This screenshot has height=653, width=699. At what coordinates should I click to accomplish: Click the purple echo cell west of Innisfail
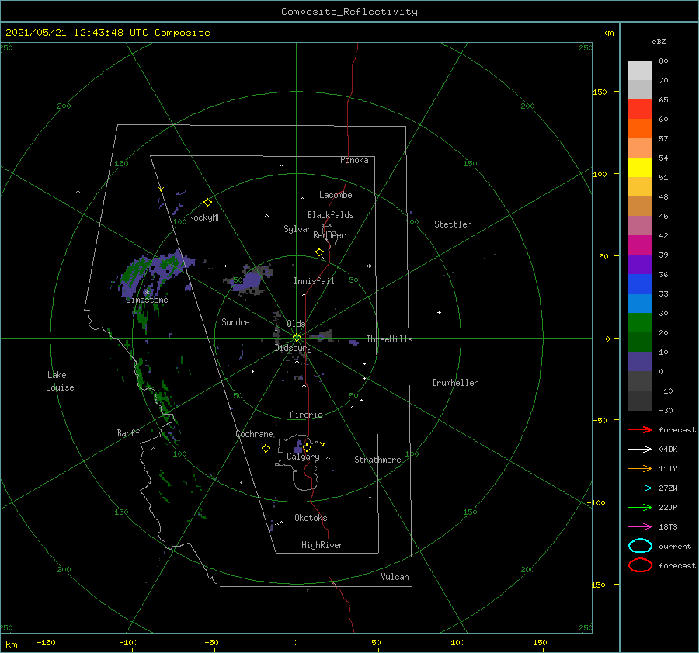pyautogui.click(x=251, y=280)
